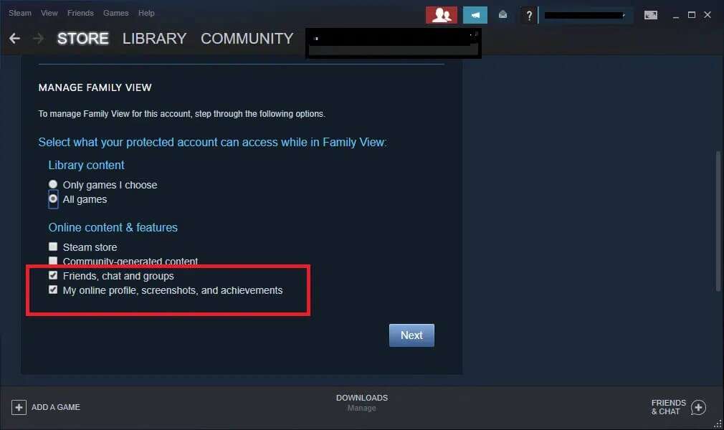The width and height of the screenshot is (724, 430).
Task: Click the ADD A GAME link
Action: [56, 407]
